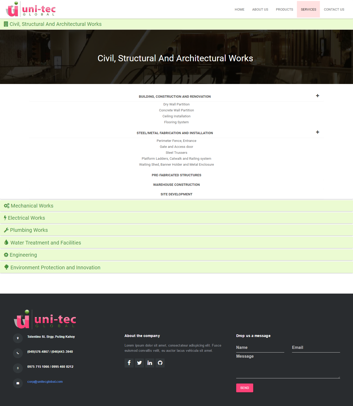Click the Drop us a message heading
This screenshot has width=353, height=406.
pyautogui.click(x=253, y=336)
